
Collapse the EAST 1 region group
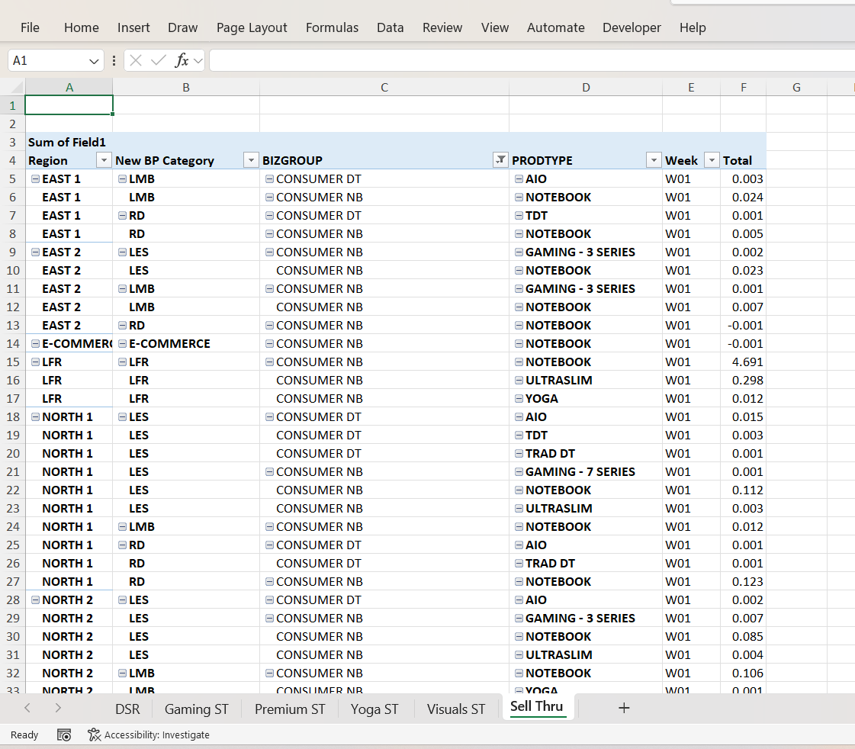pos(35,179)
